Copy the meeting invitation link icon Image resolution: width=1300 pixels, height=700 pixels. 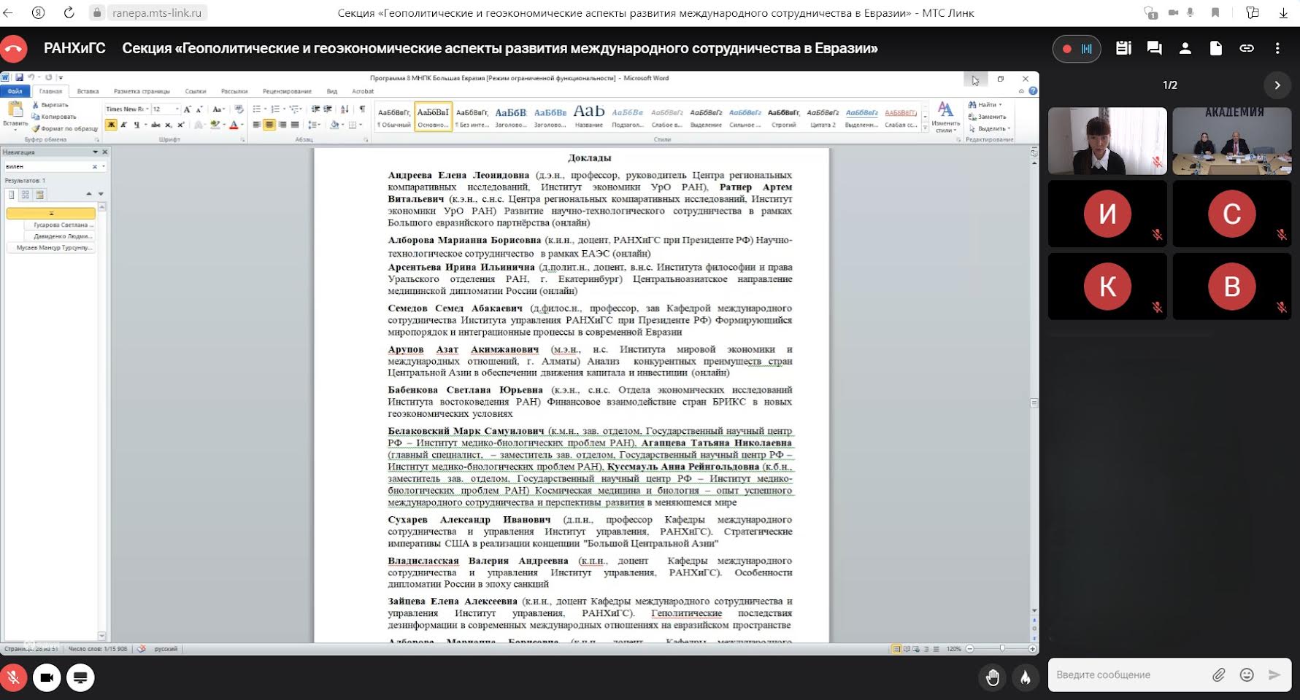(1246, 48)
